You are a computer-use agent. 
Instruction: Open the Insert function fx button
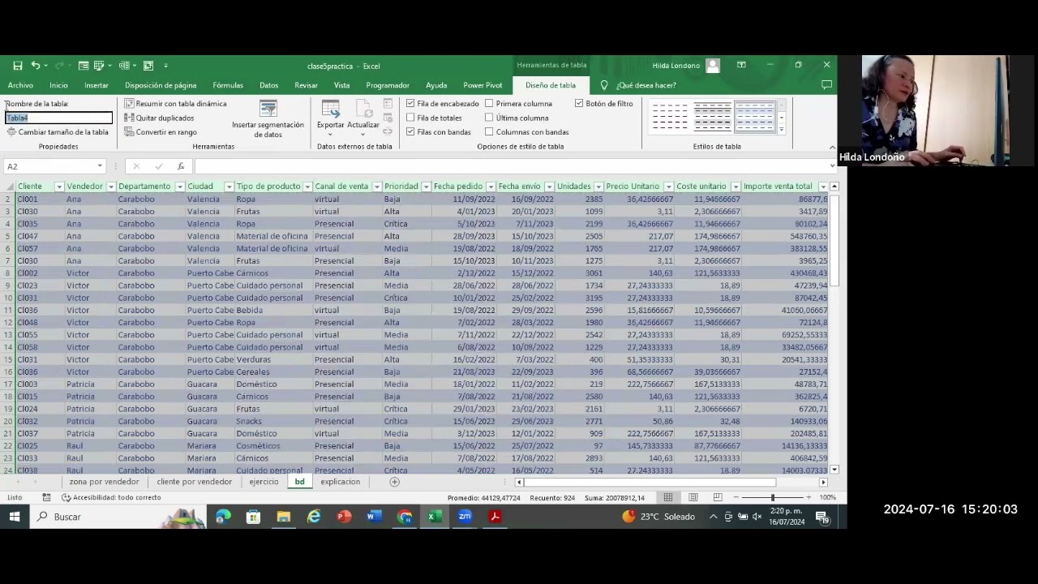click(x=181, y=166)
